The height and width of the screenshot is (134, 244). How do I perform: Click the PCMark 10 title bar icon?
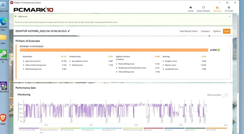pyautogui.click(x=12, y=2)
